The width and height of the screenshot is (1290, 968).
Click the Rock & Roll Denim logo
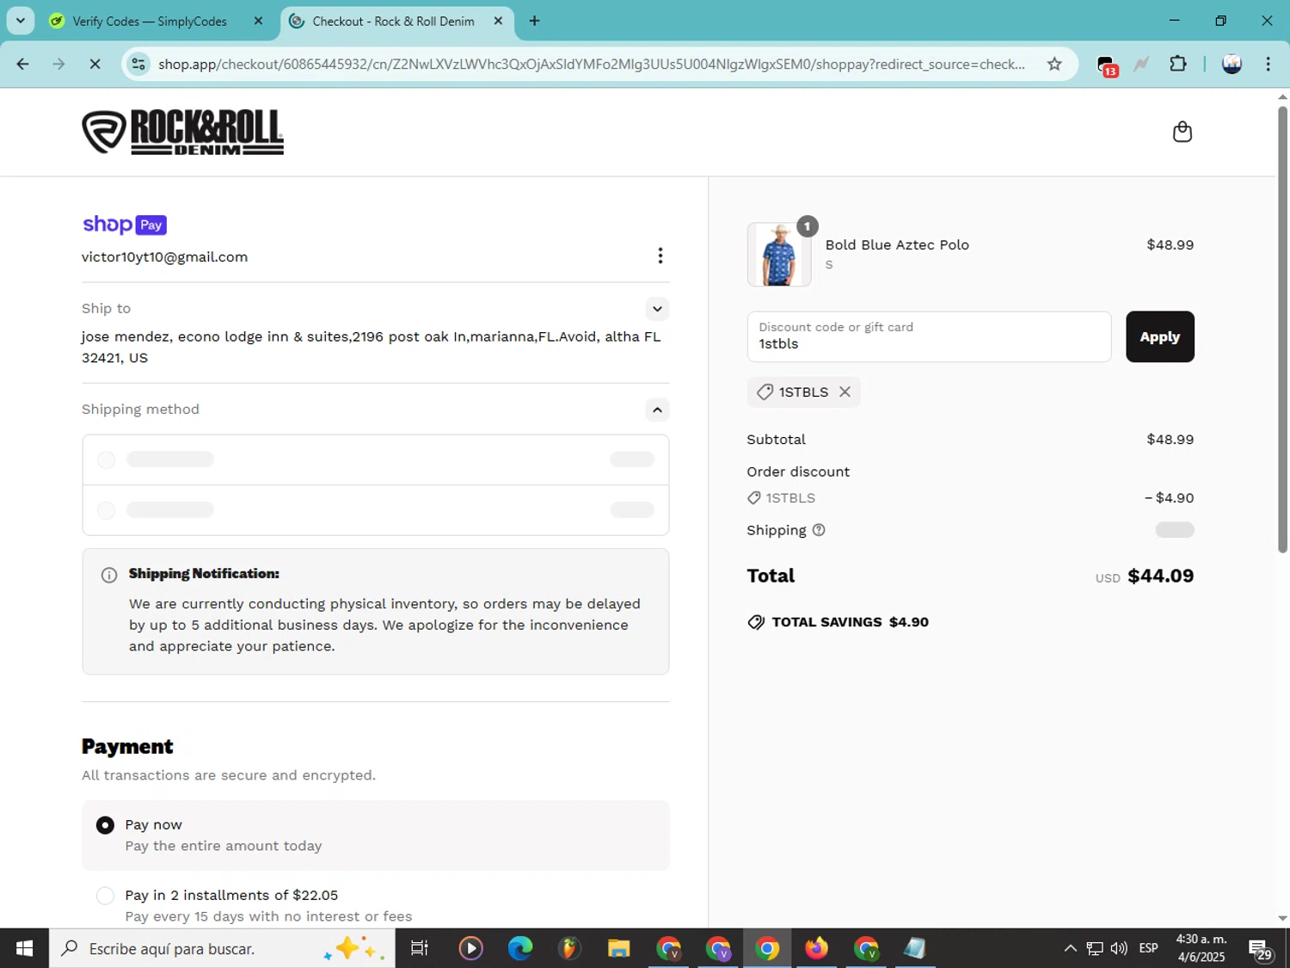coord(182,132)
